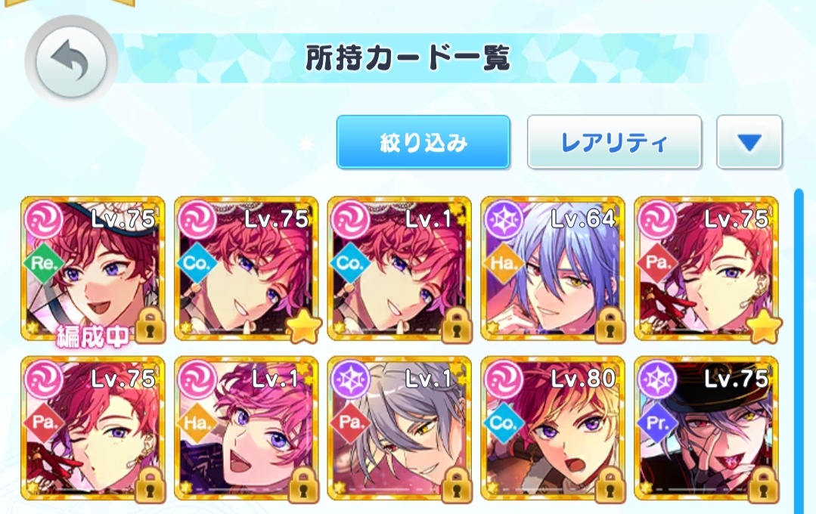Select the second-row Lv.75 Pa. winking card
Viewport: 816px width, 514px height.
click(x=93, y=429)
